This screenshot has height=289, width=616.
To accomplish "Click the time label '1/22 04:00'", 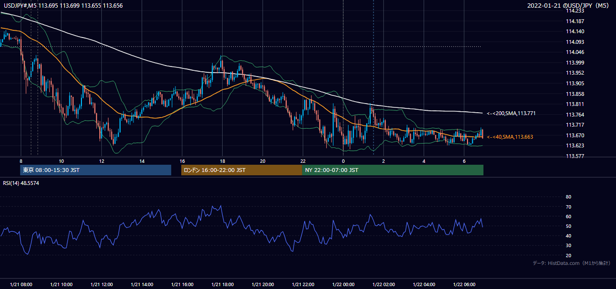I will pos(424,285).
